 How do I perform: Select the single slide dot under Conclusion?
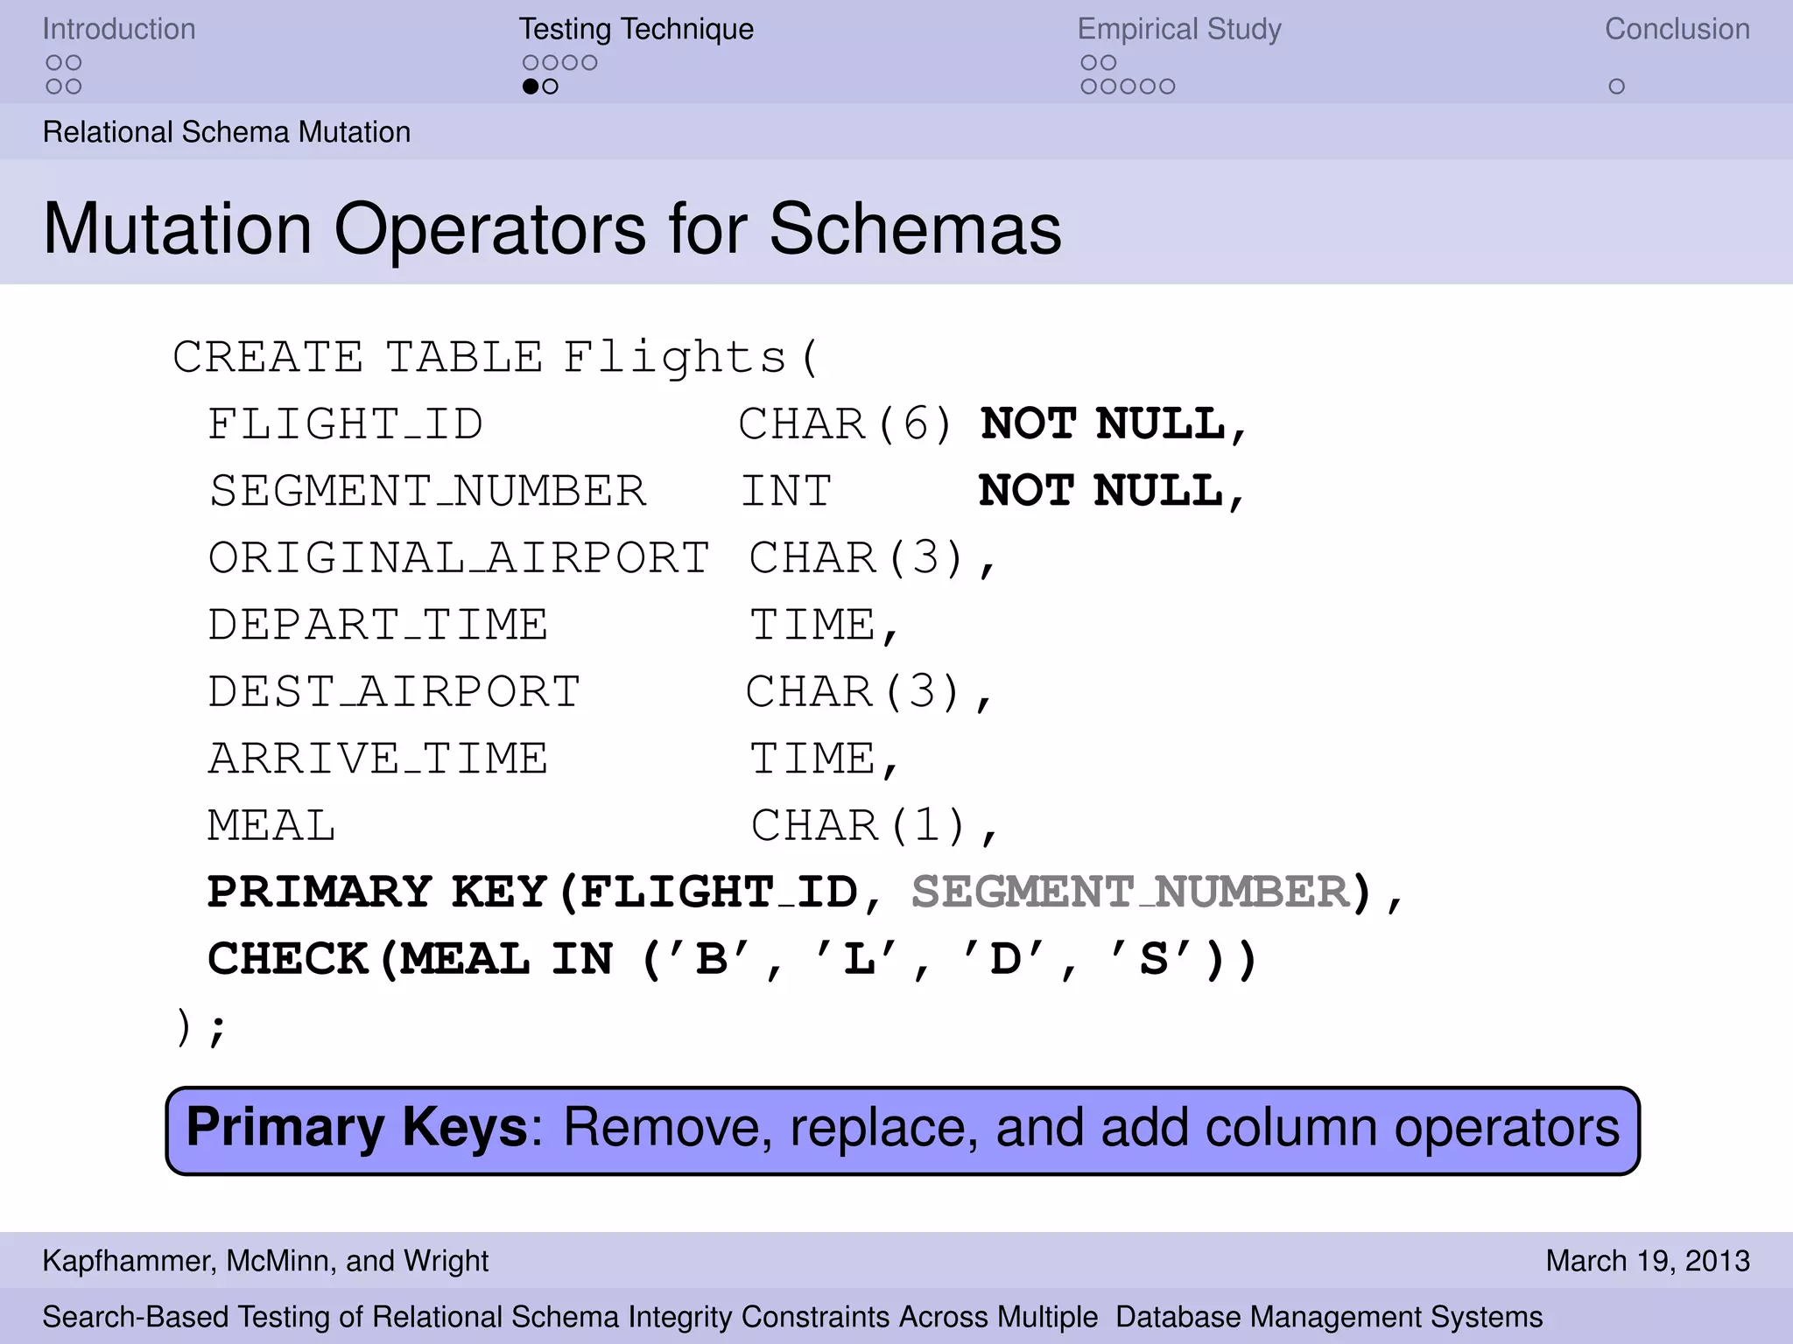(1616, 87)
